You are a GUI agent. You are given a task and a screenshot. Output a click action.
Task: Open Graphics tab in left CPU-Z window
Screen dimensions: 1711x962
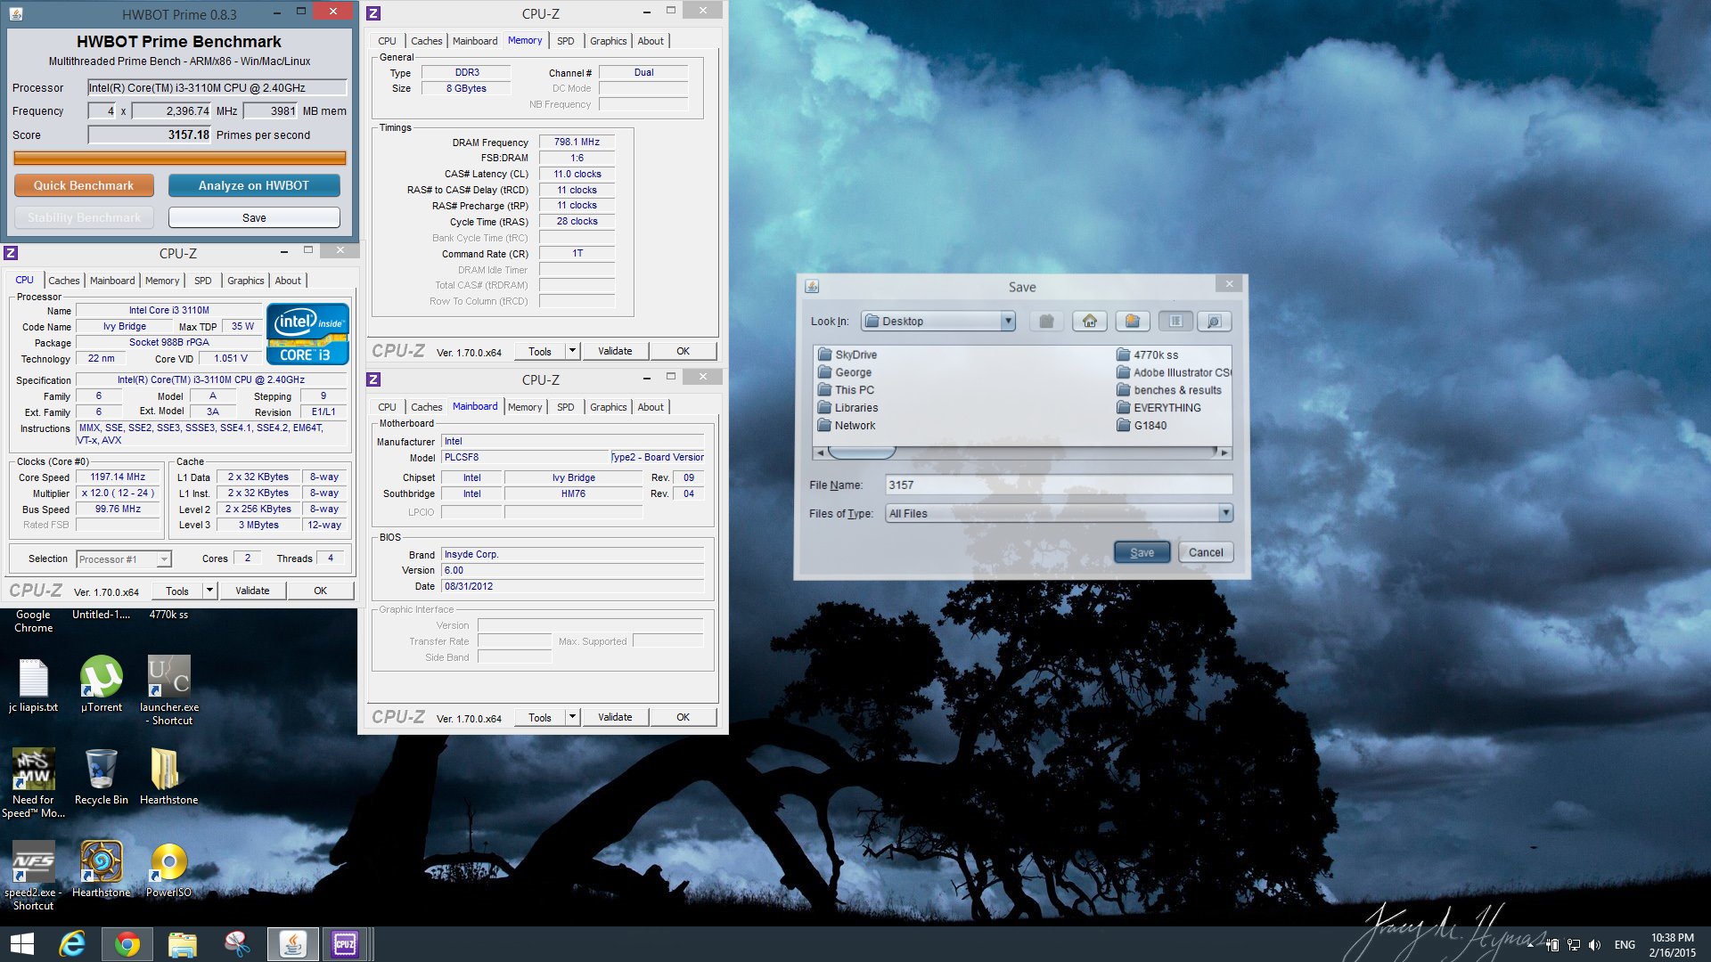tap(245, 281)
